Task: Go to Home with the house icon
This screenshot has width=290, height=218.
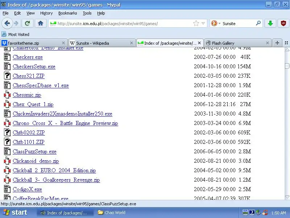Action: [x=41, y=23]
